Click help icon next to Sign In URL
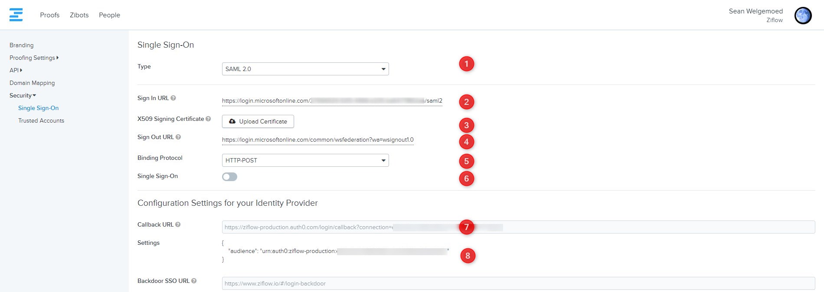 pos(173,98)
